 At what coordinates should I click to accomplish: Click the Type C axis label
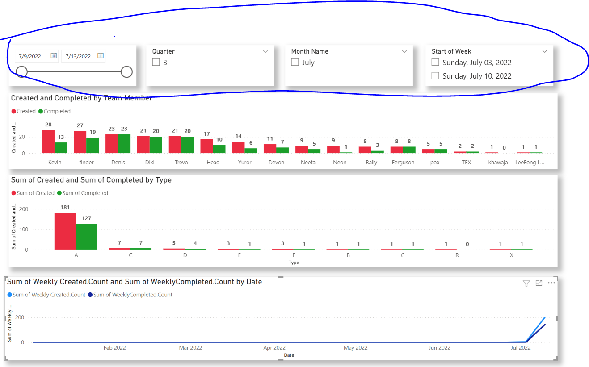pos(130,256)
